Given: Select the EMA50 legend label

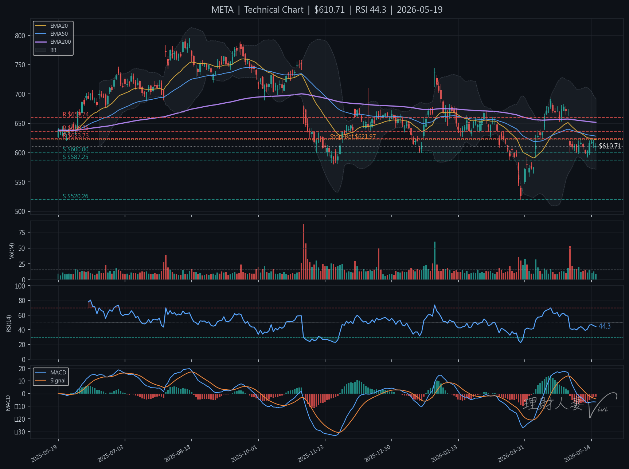Looking at the screenshot, I should click(59, 34).
